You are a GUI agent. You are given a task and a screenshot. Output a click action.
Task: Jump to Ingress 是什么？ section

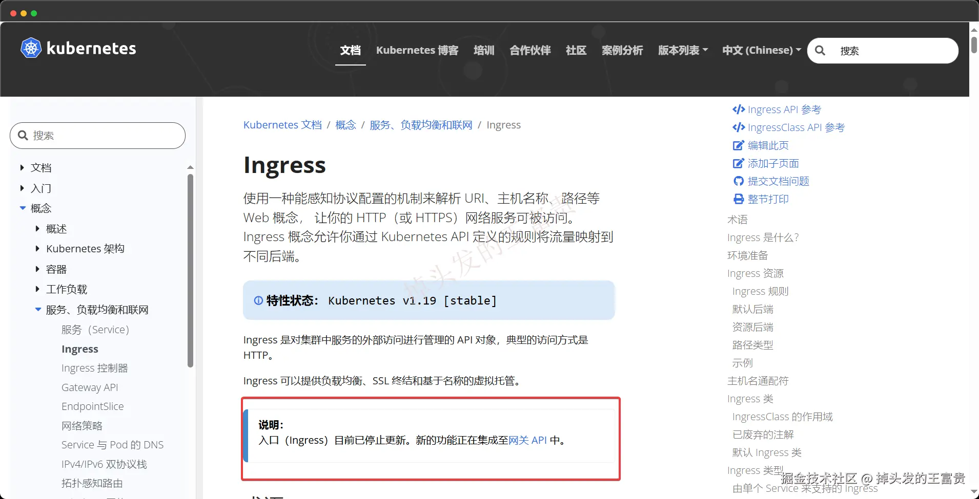click(x=763, y=237)
